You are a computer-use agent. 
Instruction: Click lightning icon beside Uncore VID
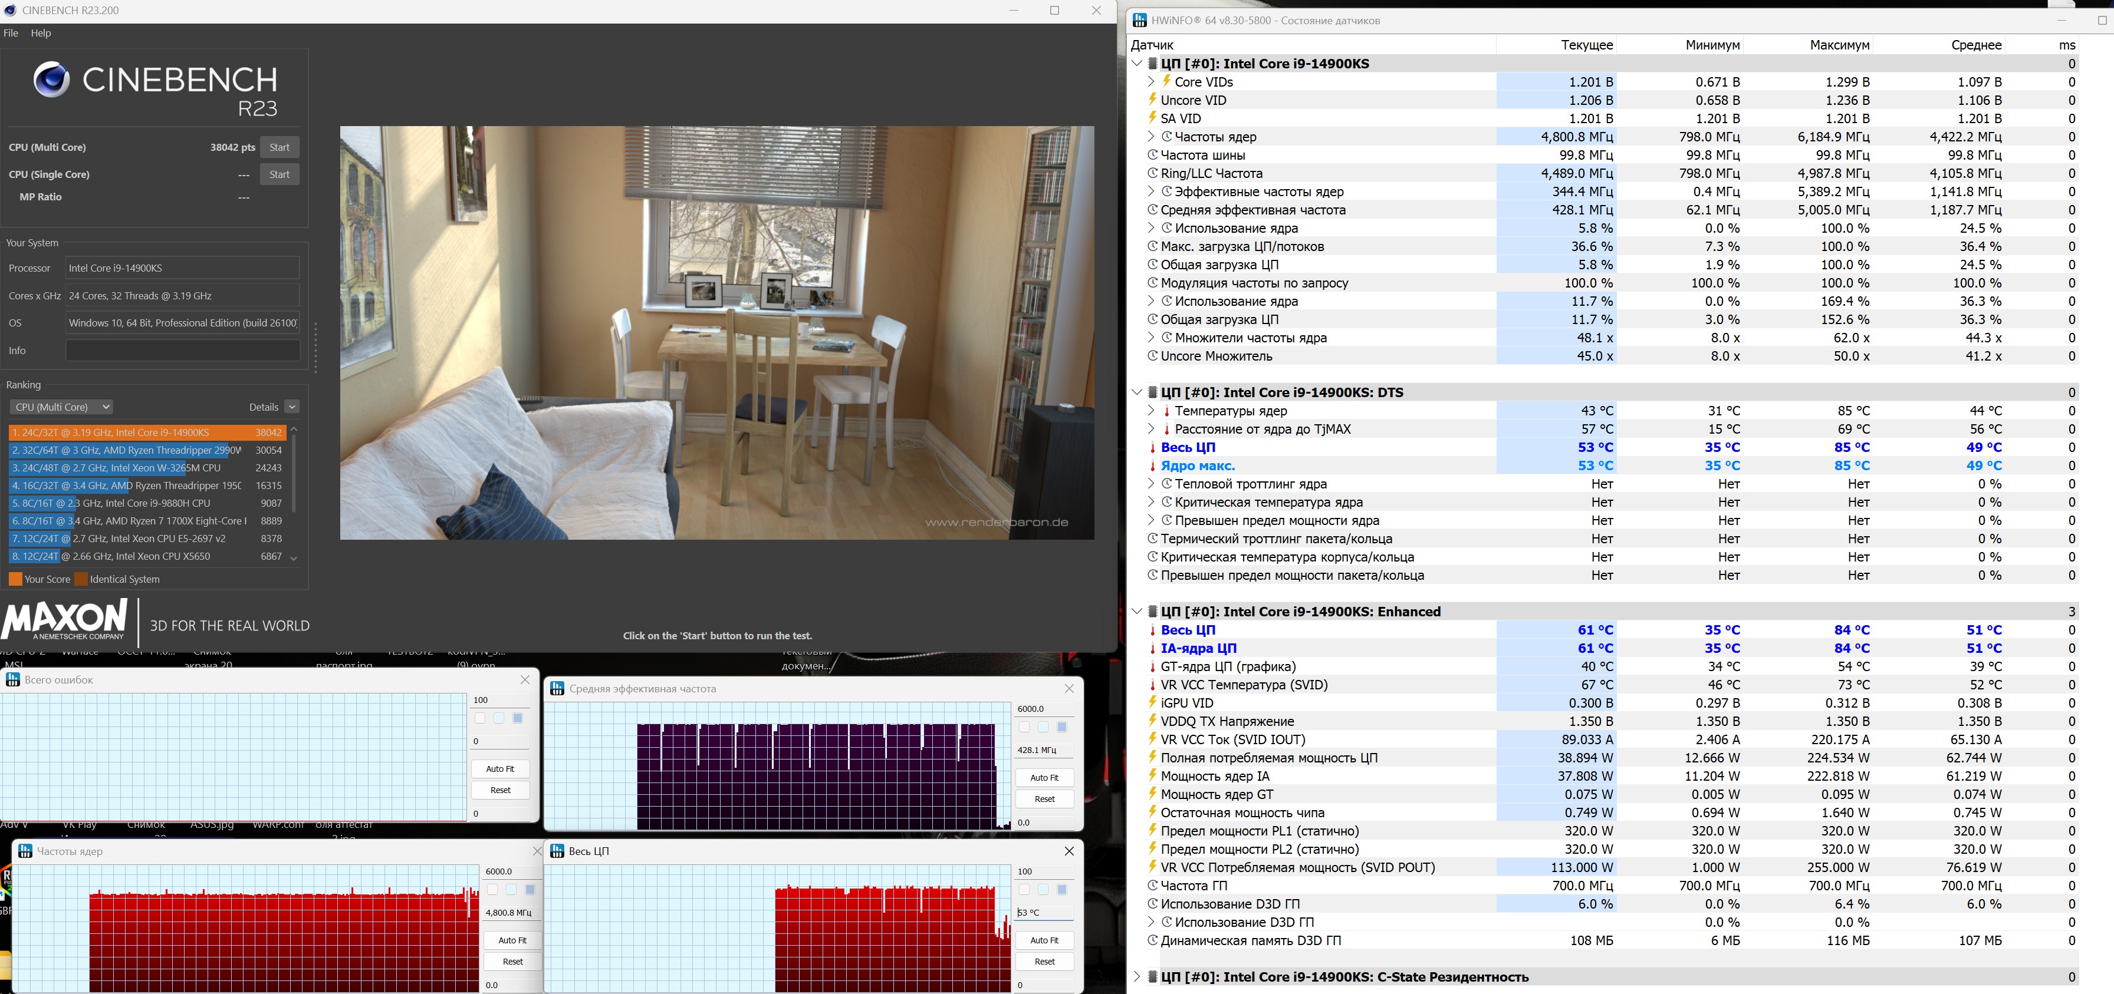(1152, 100)
